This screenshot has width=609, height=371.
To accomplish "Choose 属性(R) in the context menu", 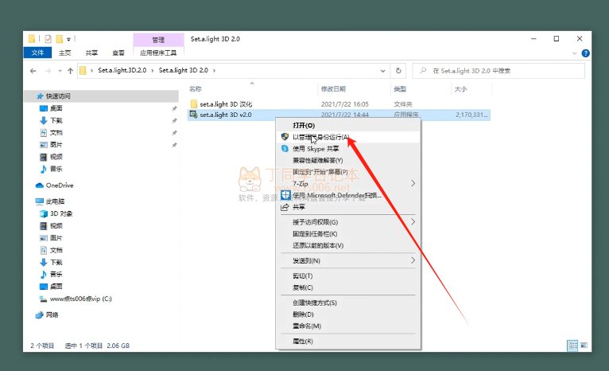I will (x=348, y=341).
